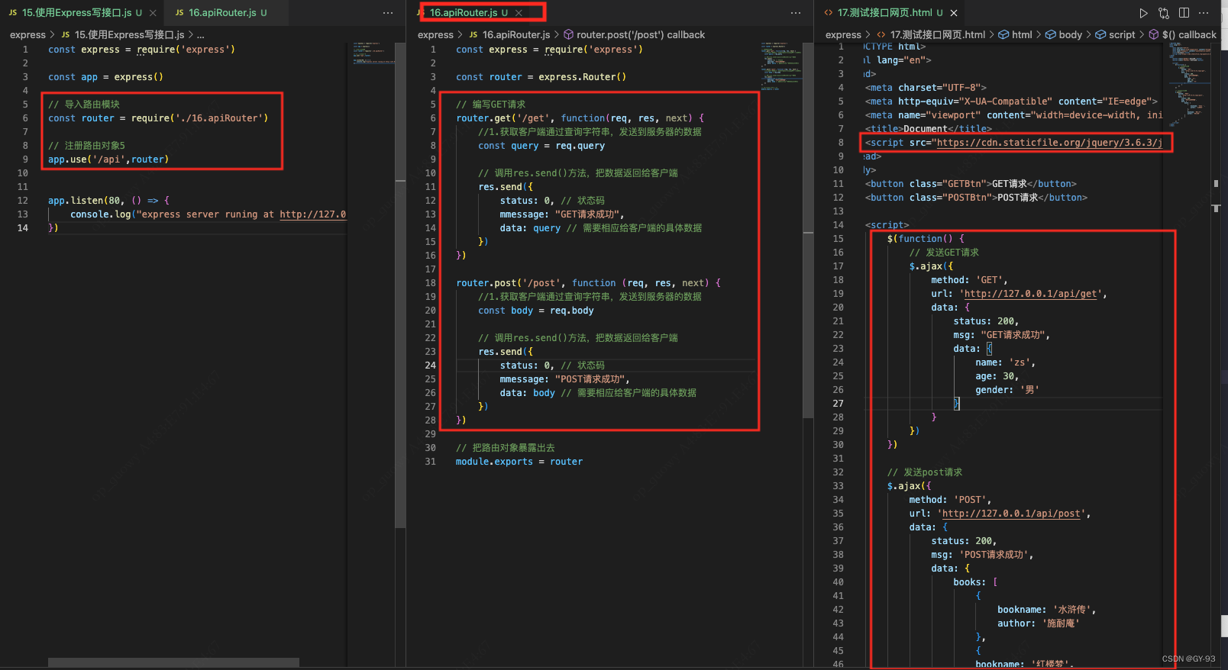Click method: 'POST' line in right editor
This screenshot has width=1228, height=670.
(950, 500)
